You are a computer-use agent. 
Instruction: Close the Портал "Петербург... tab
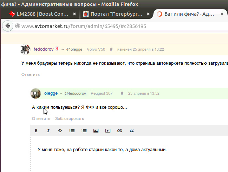tap(148, 14)
